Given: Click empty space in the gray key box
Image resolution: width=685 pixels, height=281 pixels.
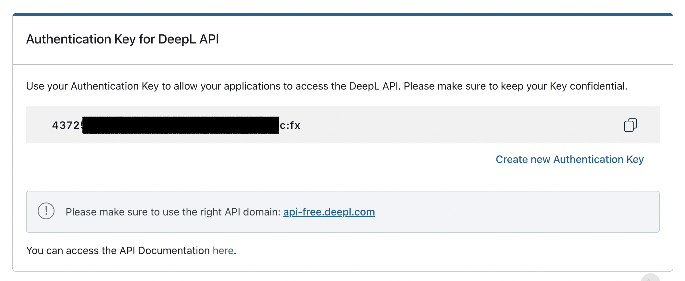Looking at the screenshot, I should tap(455, 125).
